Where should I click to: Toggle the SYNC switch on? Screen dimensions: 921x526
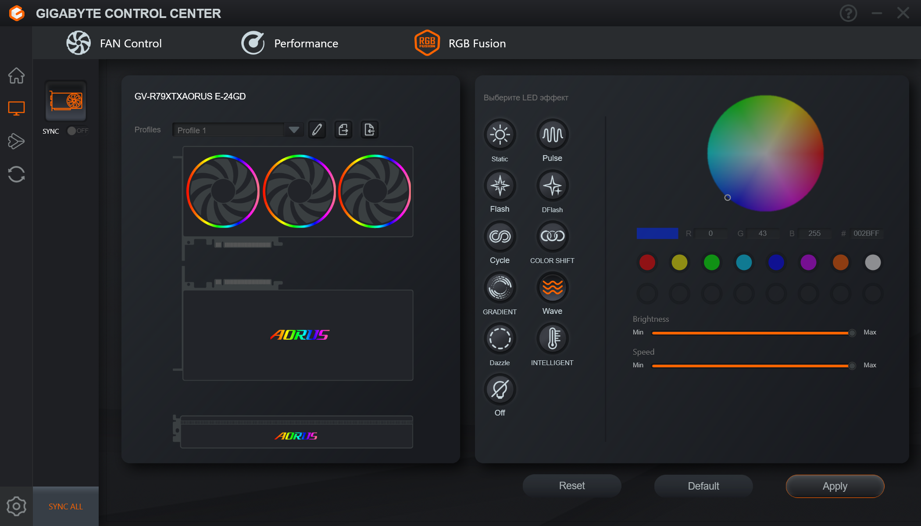click(77, 131)
